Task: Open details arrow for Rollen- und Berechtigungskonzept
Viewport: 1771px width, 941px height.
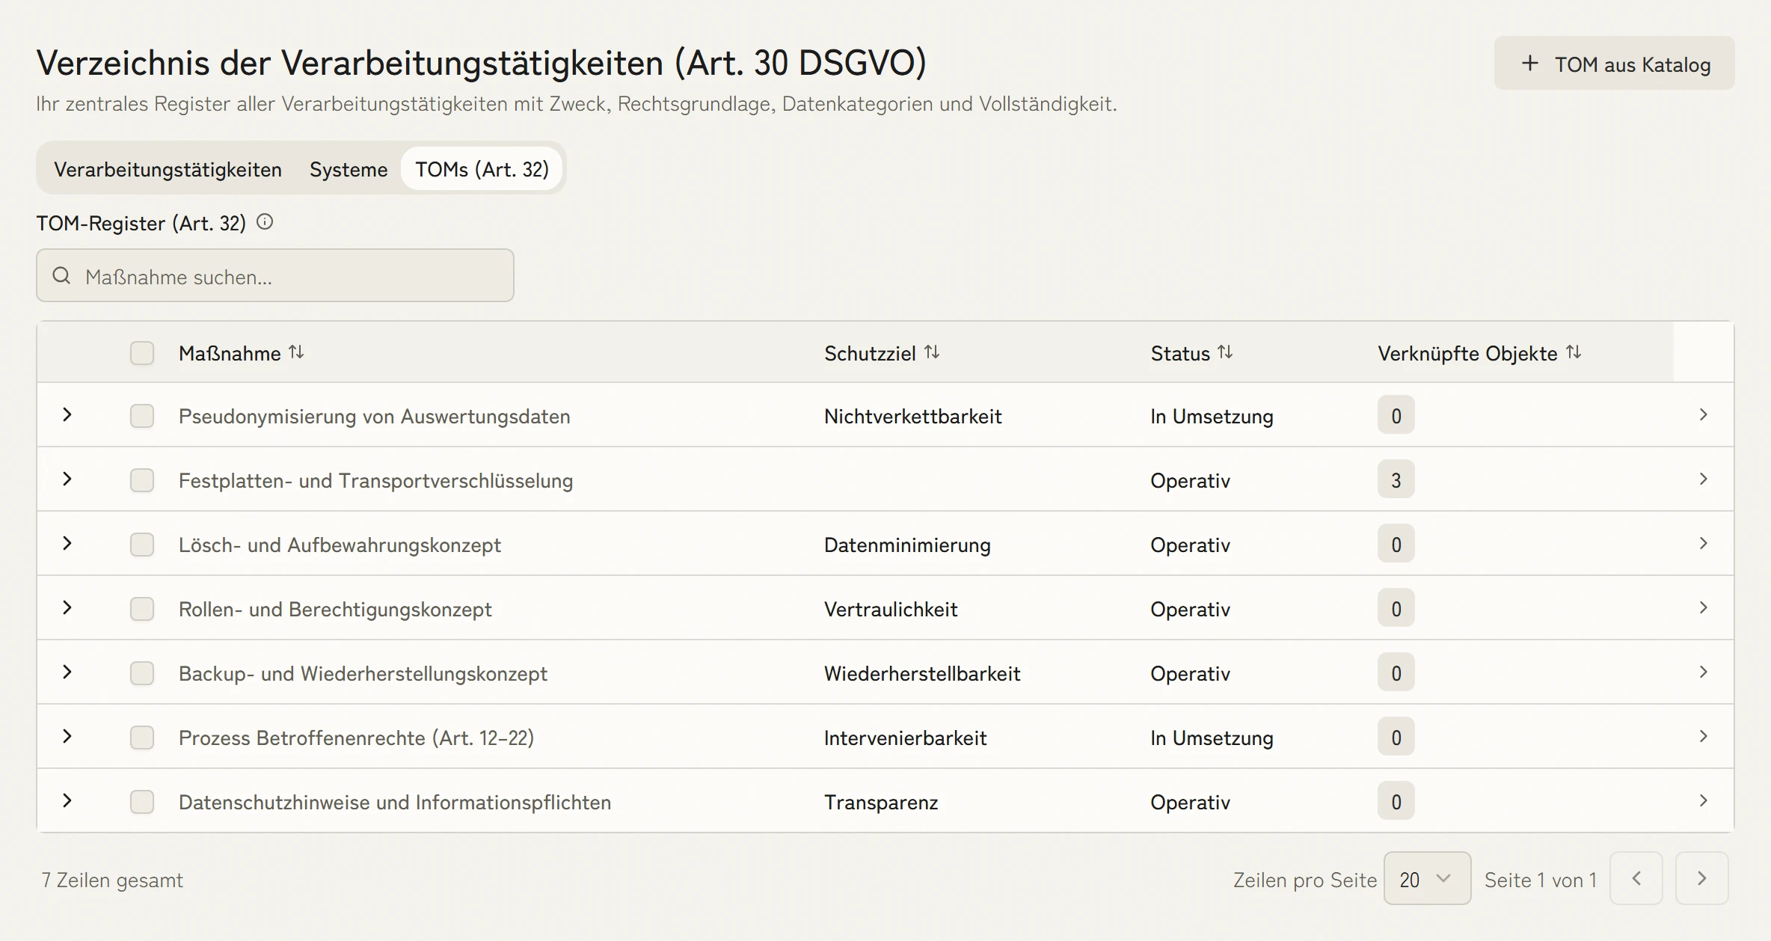Action: click(1704, 608)
